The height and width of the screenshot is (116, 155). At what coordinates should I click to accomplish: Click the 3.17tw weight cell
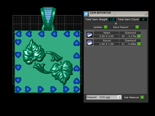[x=132, y=36]
